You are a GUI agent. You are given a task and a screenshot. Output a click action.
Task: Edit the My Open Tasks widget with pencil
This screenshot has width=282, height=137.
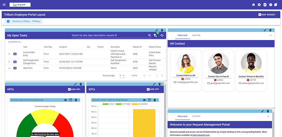point(157,30)
